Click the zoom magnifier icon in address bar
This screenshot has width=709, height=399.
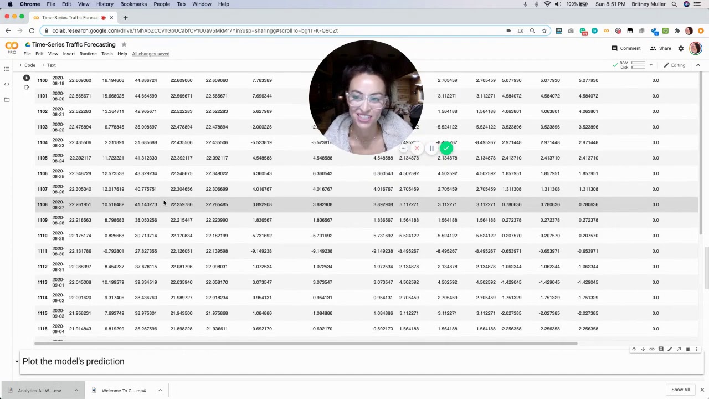pyautogui.click(x=532, y=30)
